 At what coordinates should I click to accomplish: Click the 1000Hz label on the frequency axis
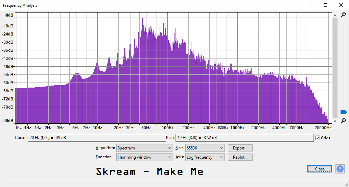point(237,128)
